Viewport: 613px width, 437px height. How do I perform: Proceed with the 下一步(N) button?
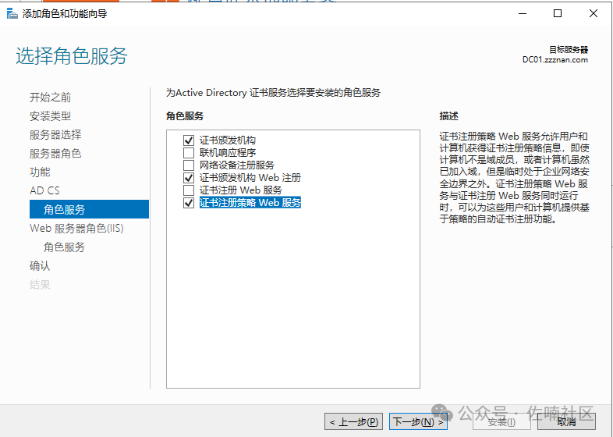(x=418, y=422)
